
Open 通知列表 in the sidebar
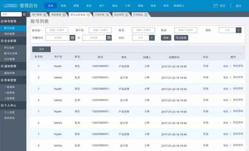tap(9, 73)
